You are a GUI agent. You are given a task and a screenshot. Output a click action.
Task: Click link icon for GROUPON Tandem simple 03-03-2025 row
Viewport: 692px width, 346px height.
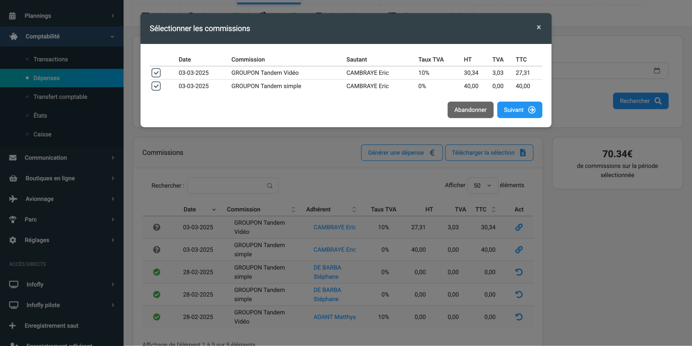519,250
